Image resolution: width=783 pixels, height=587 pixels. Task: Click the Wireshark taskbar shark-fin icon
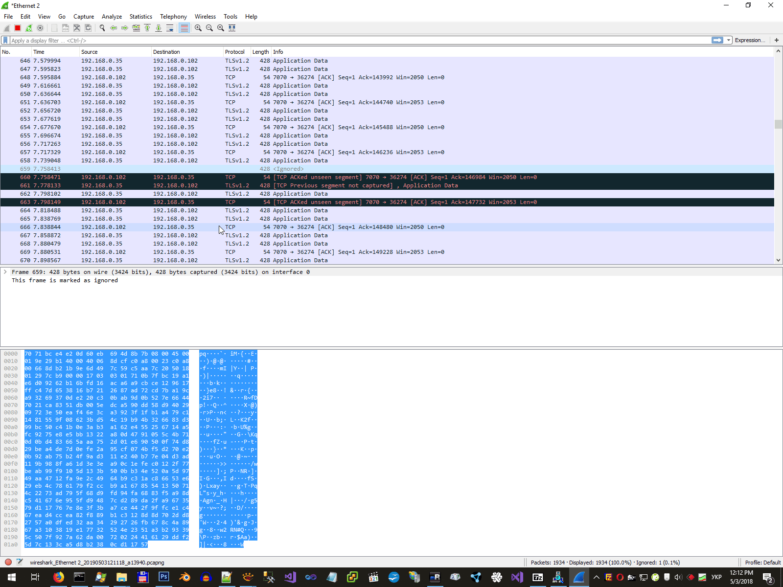[x=579, y=577]
